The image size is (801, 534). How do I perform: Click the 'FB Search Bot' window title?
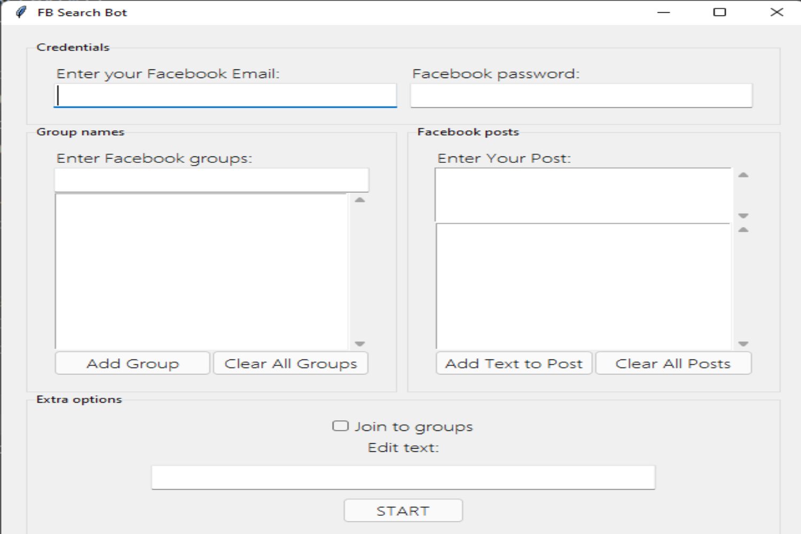tap(82, 12)
